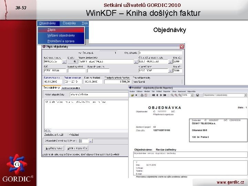The width and height of the screenshot is (248, 186).
Task: Open lookup beside supplier account number field
Action: point(170,62)
